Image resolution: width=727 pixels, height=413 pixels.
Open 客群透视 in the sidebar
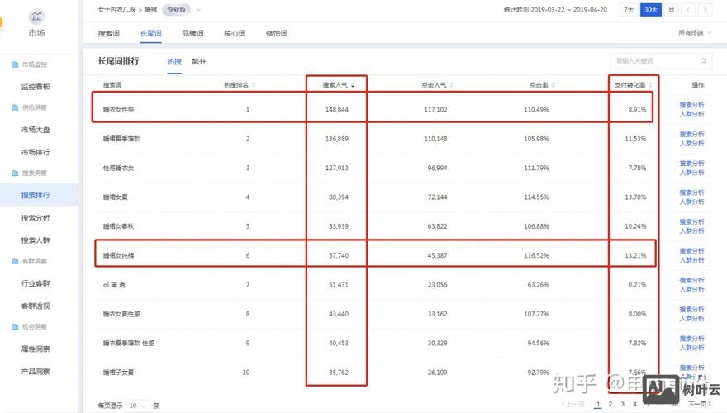coord(36,306)
